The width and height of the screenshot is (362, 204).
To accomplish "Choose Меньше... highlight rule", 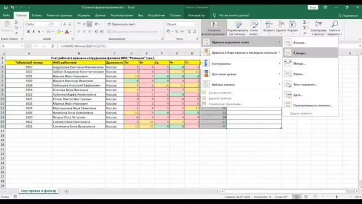I will (311, 53).
